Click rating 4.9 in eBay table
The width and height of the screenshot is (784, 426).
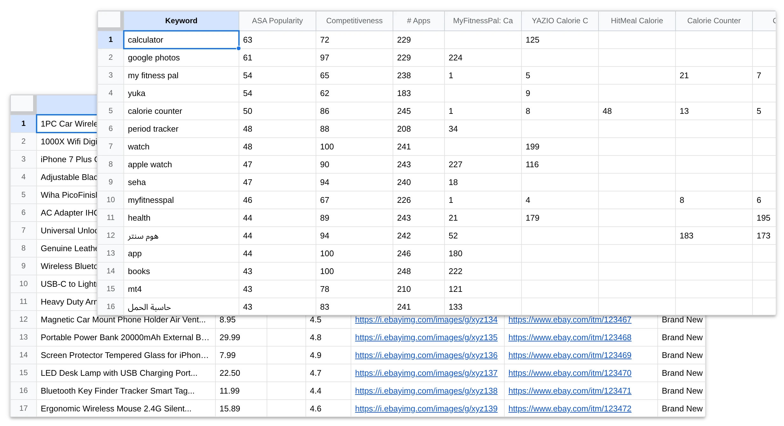(328, 355)
